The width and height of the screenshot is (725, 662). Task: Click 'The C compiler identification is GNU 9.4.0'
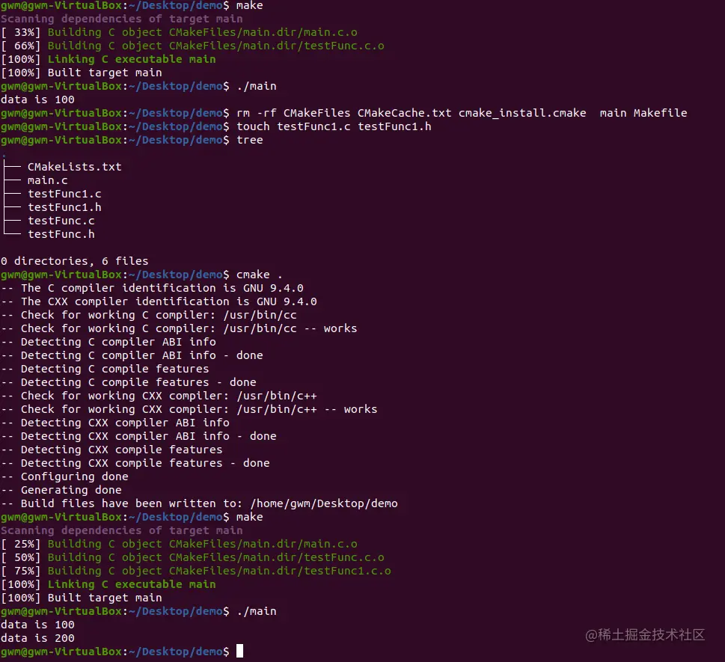pyautogui.click(x=152, y=288)
